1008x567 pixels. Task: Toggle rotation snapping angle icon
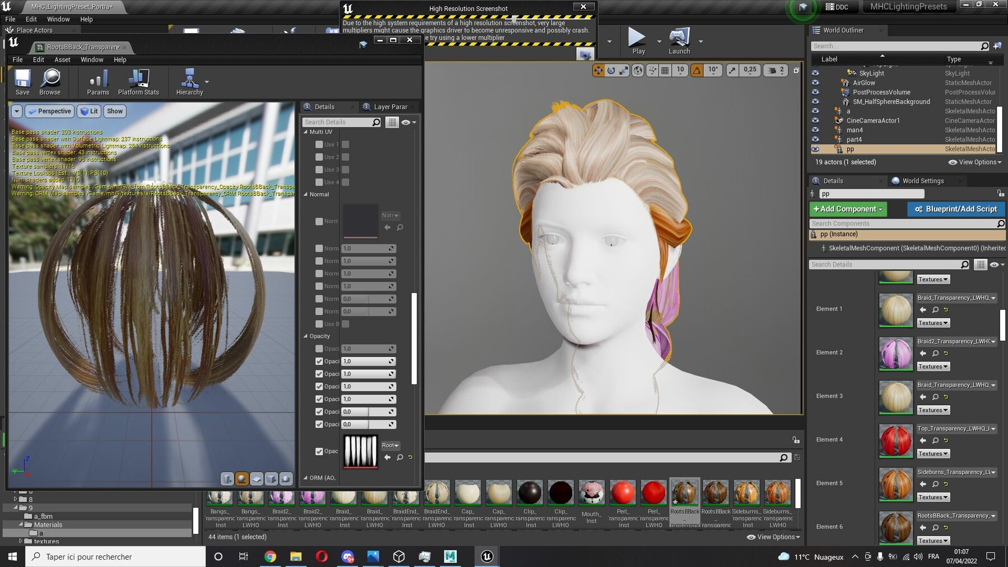697,71
